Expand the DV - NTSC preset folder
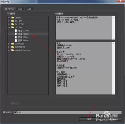125x124 pixels. click(9, 24)
